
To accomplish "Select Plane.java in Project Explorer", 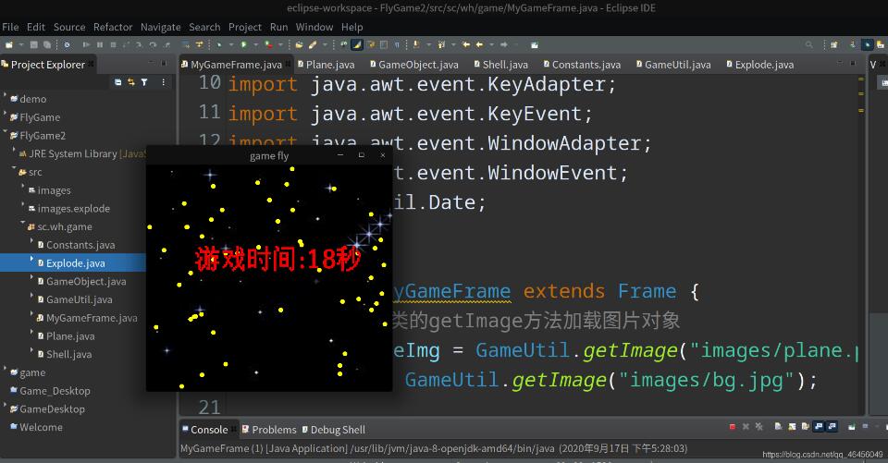I will tap(70, 336).
